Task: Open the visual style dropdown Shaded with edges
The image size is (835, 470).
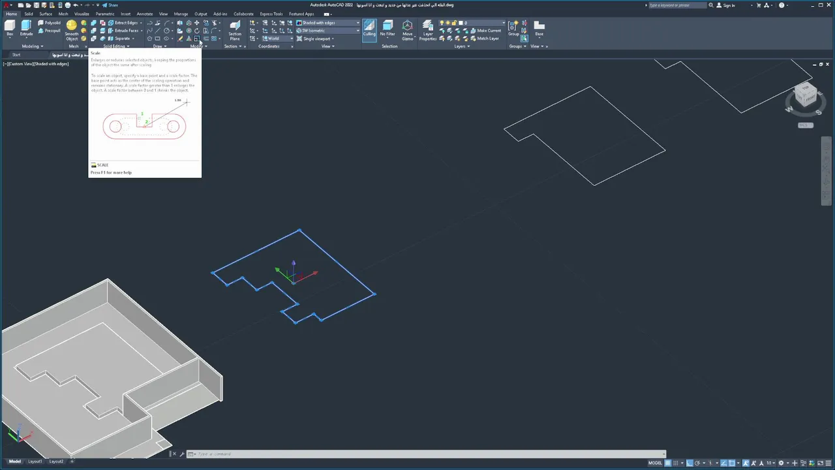Action: coord(328,23)
